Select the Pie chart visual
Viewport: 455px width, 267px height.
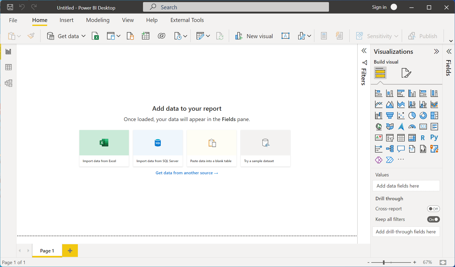[412, 115]
